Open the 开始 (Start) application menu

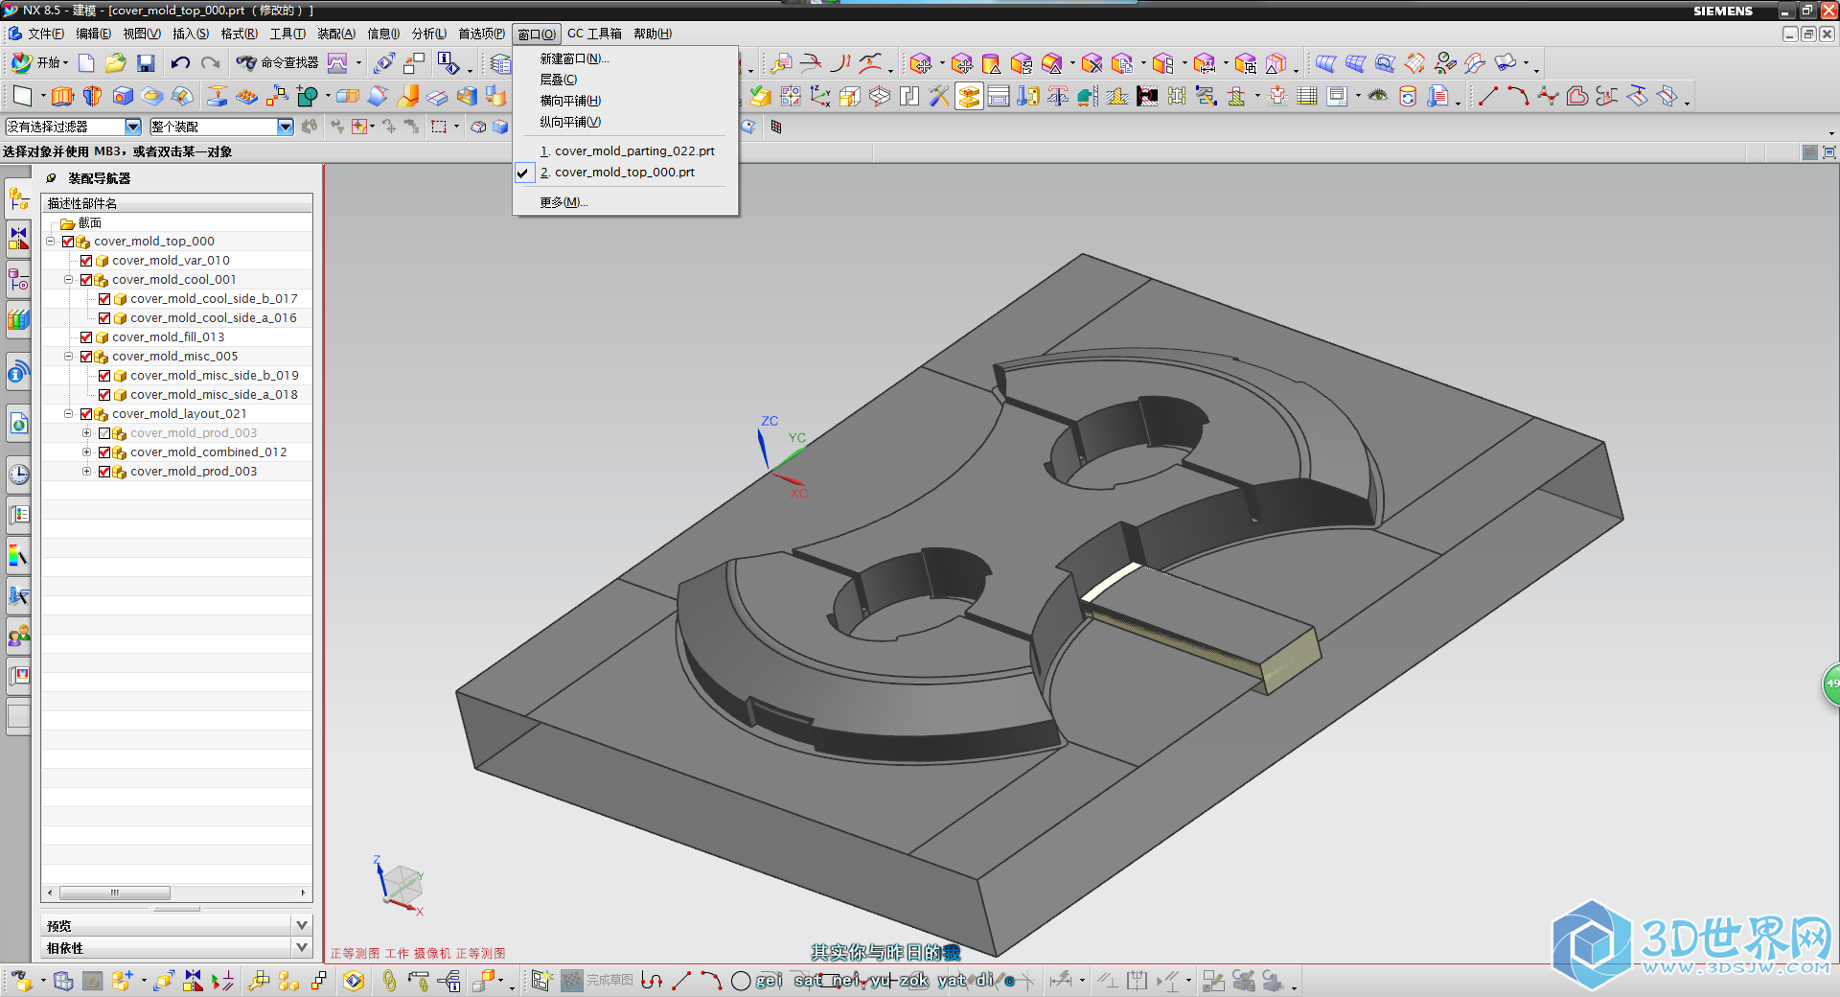pos(39,63)
